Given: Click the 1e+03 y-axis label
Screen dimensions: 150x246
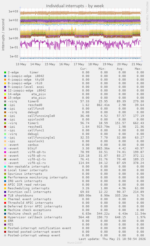Looking at the screenshot, I should point(14,11).
